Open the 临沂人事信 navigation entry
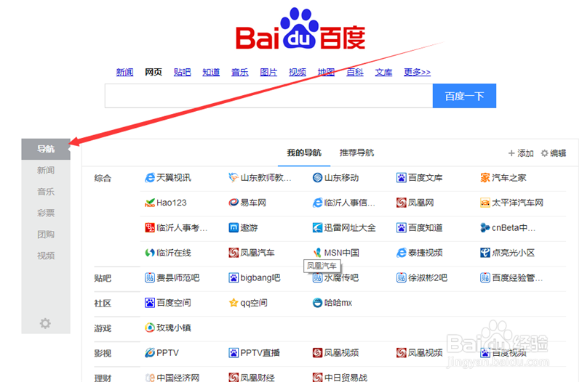Screen dimensions: 582x382 (x=344, y=203)
